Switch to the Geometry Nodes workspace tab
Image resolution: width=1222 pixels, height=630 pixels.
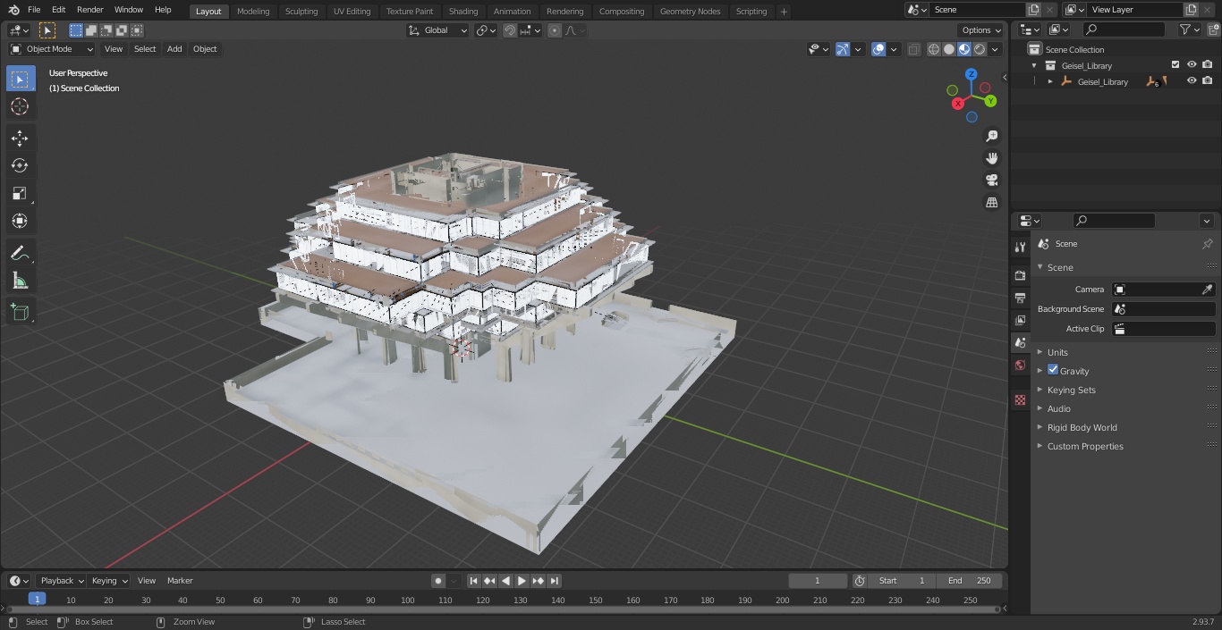[x=690, y=11]
